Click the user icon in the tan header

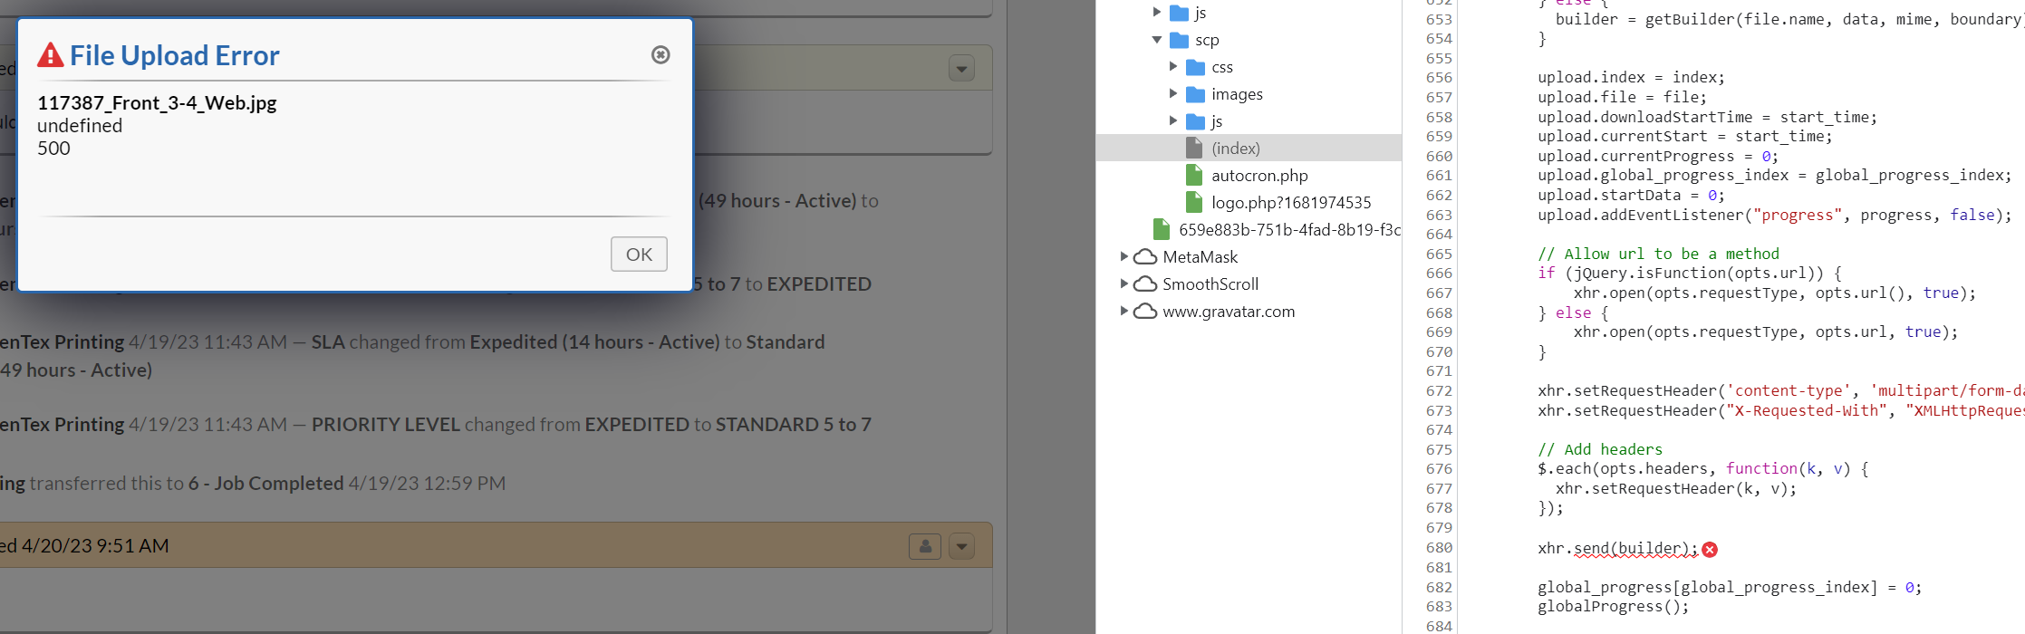click(925, 547)
